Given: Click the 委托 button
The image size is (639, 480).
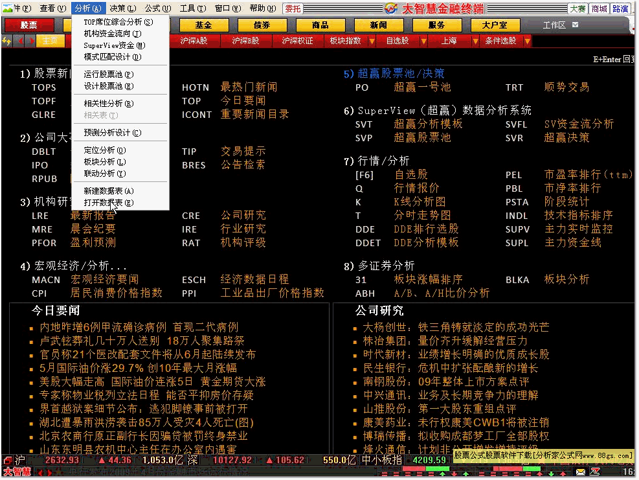Looking at the screenshot, I should 293,8.
